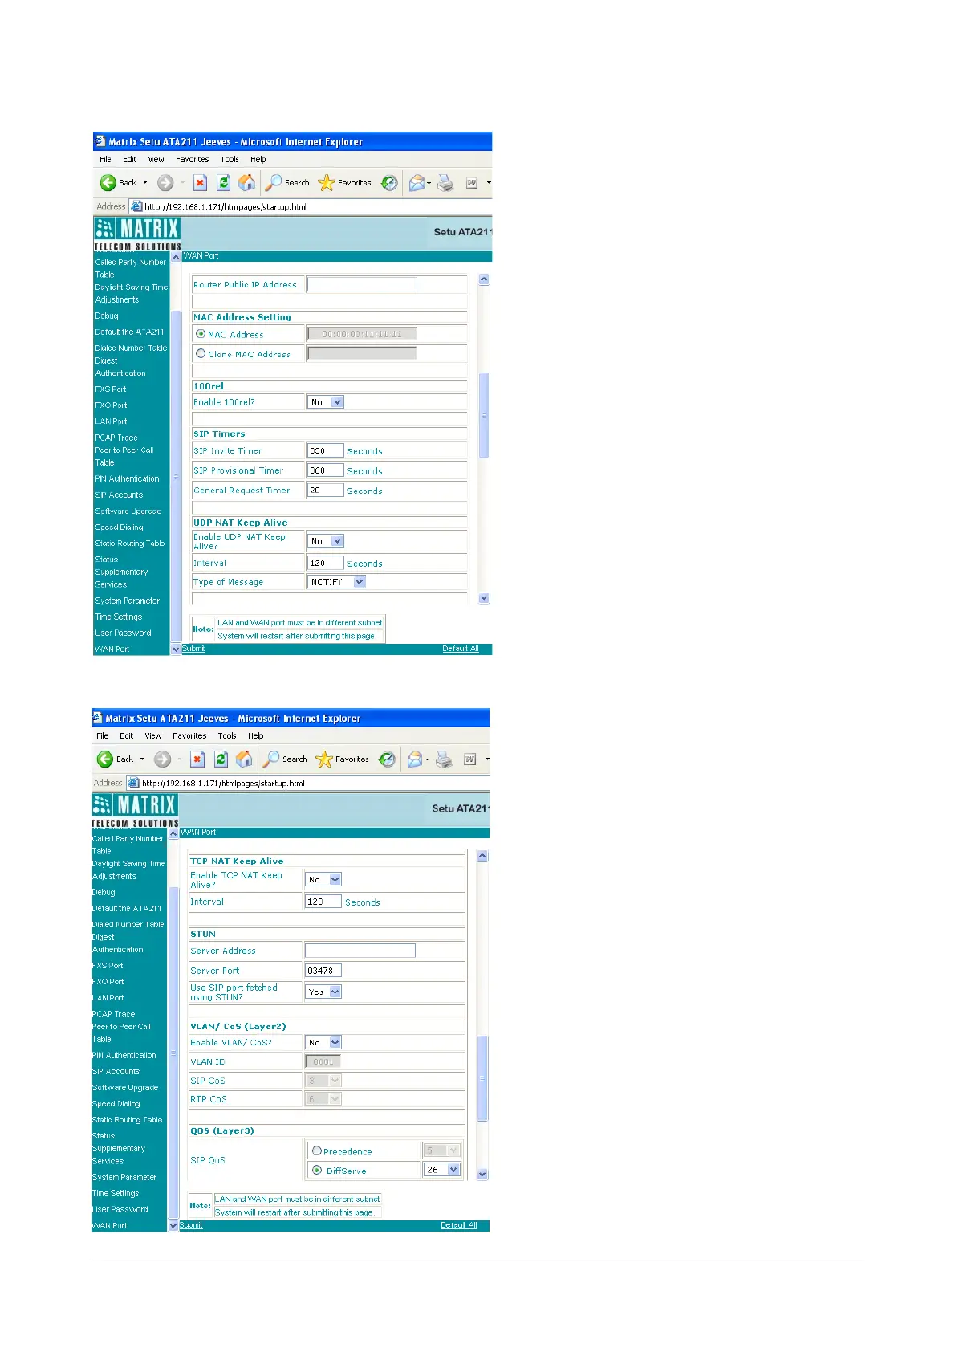Click Mail envelope icon in upper browser toolbar
This screenshot has height=1352, width=955.
(416, 183)
